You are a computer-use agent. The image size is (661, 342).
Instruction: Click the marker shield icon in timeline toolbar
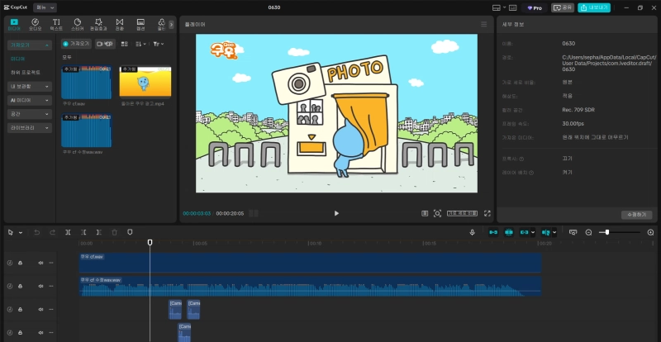tap(130, 233)
